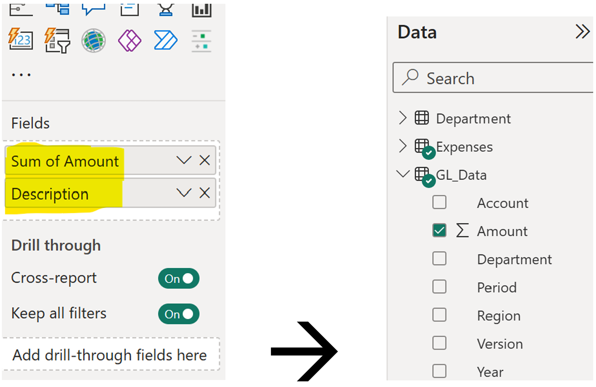Expand the Department table in Data pane

pyautogui.click(x=402, y=118)
